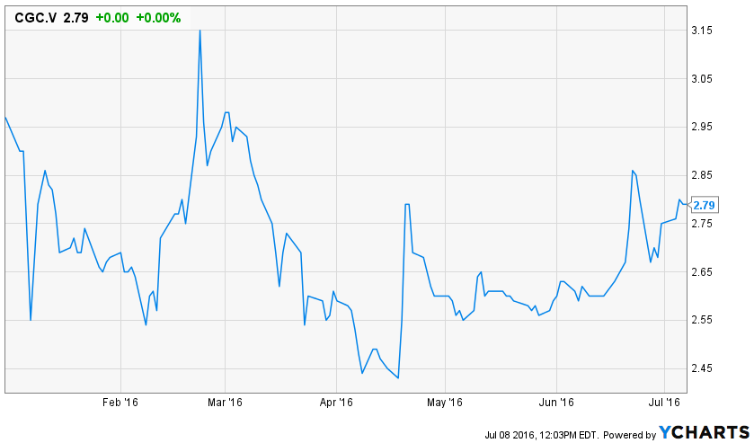Select the May '16 x-axis label
754x443 pixels.
point(444,403)
